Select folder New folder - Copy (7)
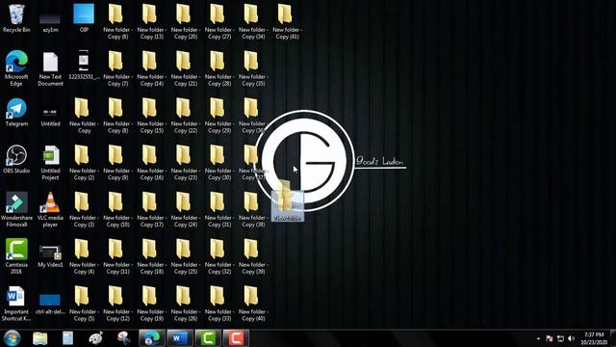Image resolution: width=616 pixels, height=347 pixels. tap(117, 68)
